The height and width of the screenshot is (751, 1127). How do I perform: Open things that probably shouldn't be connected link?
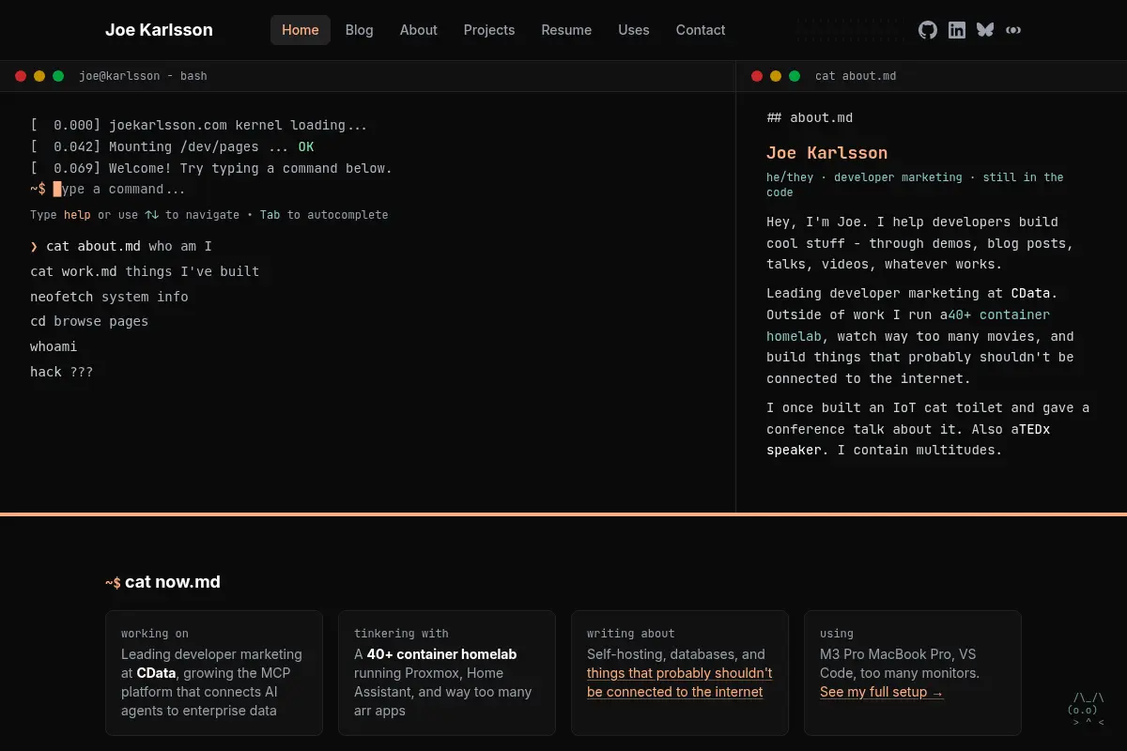[x=680, y=682]
